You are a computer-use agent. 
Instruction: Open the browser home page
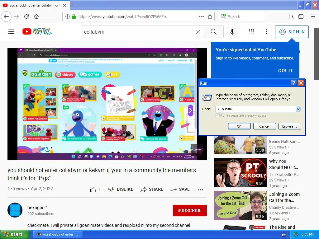[36, 16]
